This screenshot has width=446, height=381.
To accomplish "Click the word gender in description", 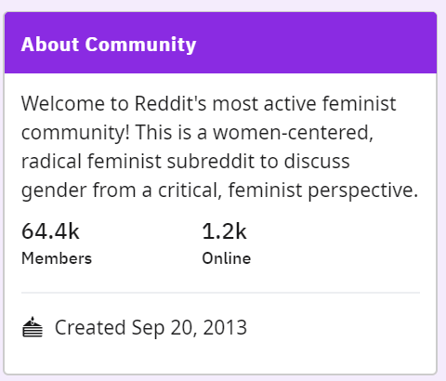I will pyautogui.click(x=54, y=190).
